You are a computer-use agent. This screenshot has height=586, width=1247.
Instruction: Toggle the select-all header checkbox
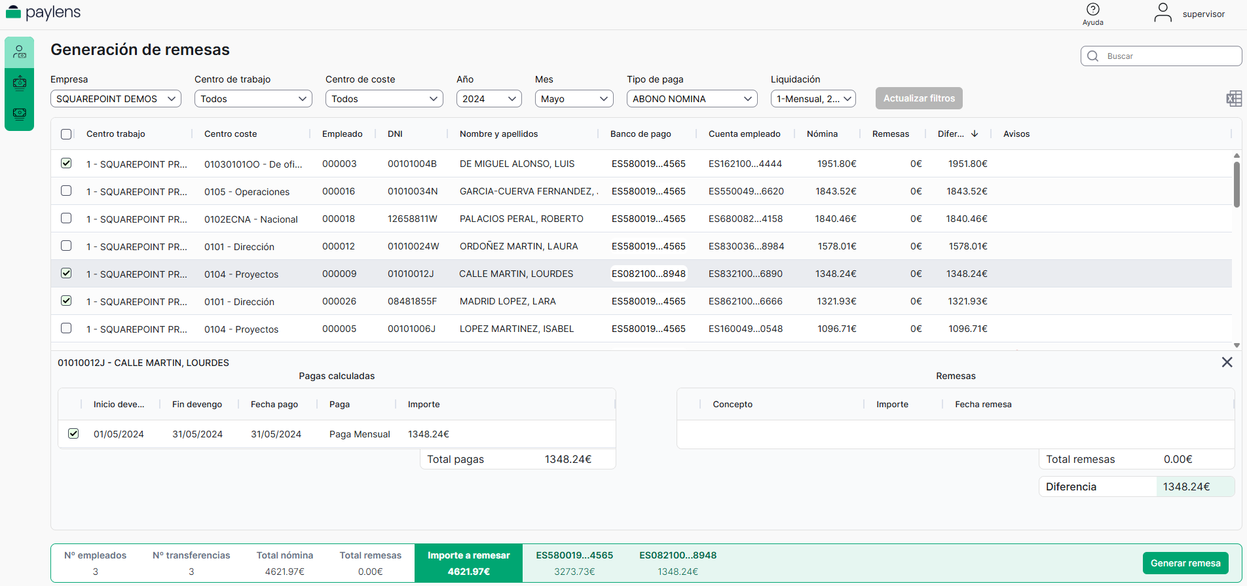pos(66,134)
